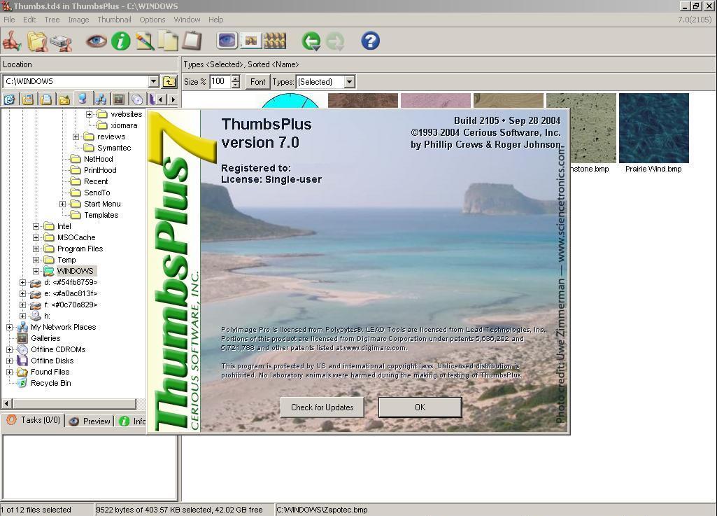This screenshot has width=717, height=516.
Task: Click the left arrow of the tree's horizontal scrollbar
Action: [7, 404]
